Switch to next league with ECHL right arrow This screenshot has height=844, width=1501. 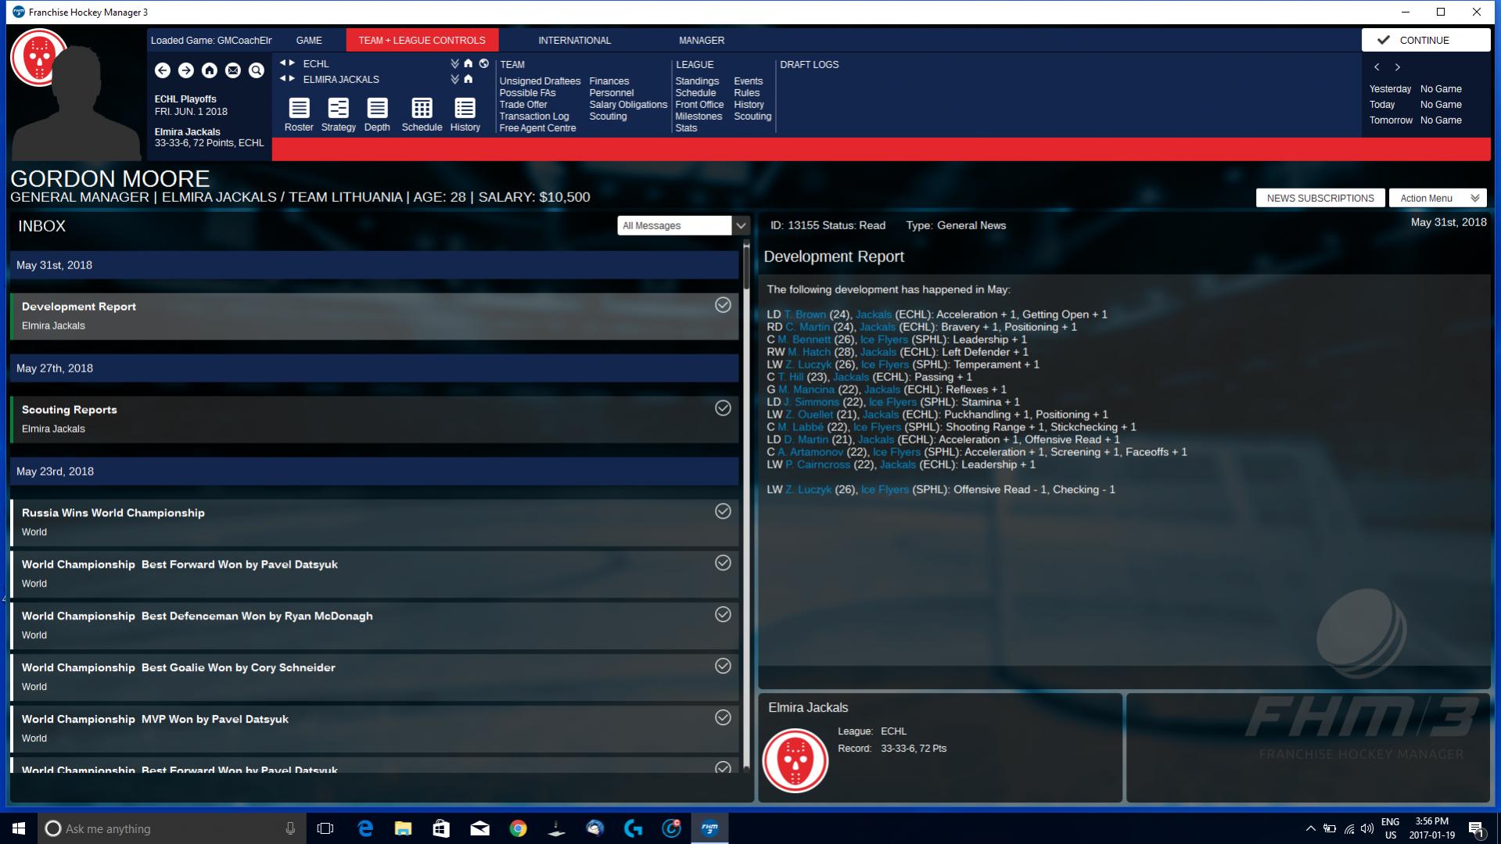point(293,63)
